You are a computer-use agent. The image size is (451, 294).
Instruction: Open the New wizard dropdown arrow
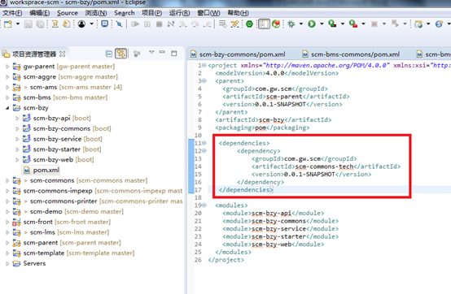click(x=18, y=24)
